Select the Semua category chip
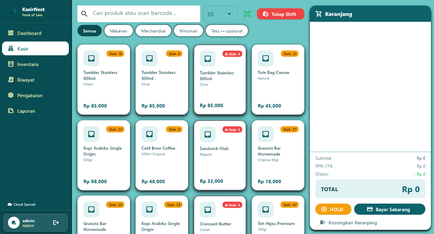This screenshot has width=434, height=234. (x=90, y=31)
